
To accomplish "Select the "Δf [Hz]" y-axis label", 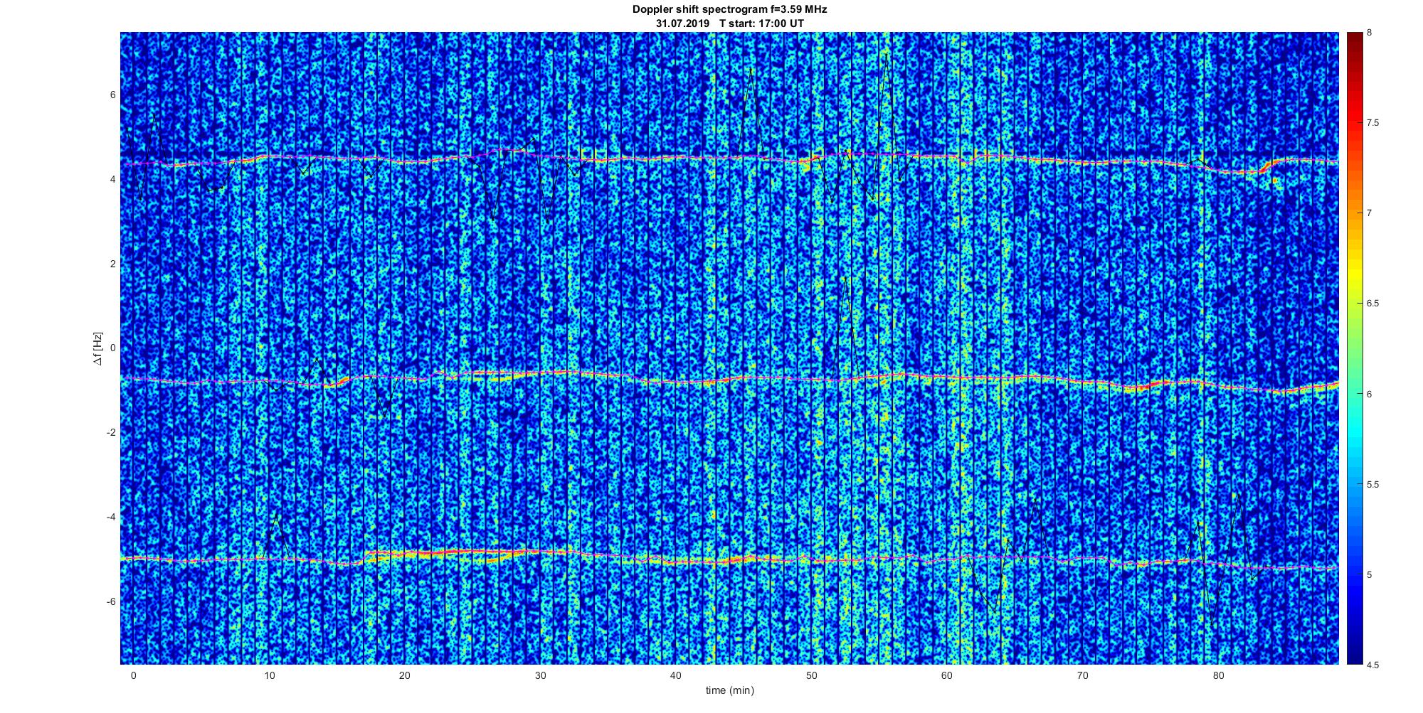I will point(97,349).
